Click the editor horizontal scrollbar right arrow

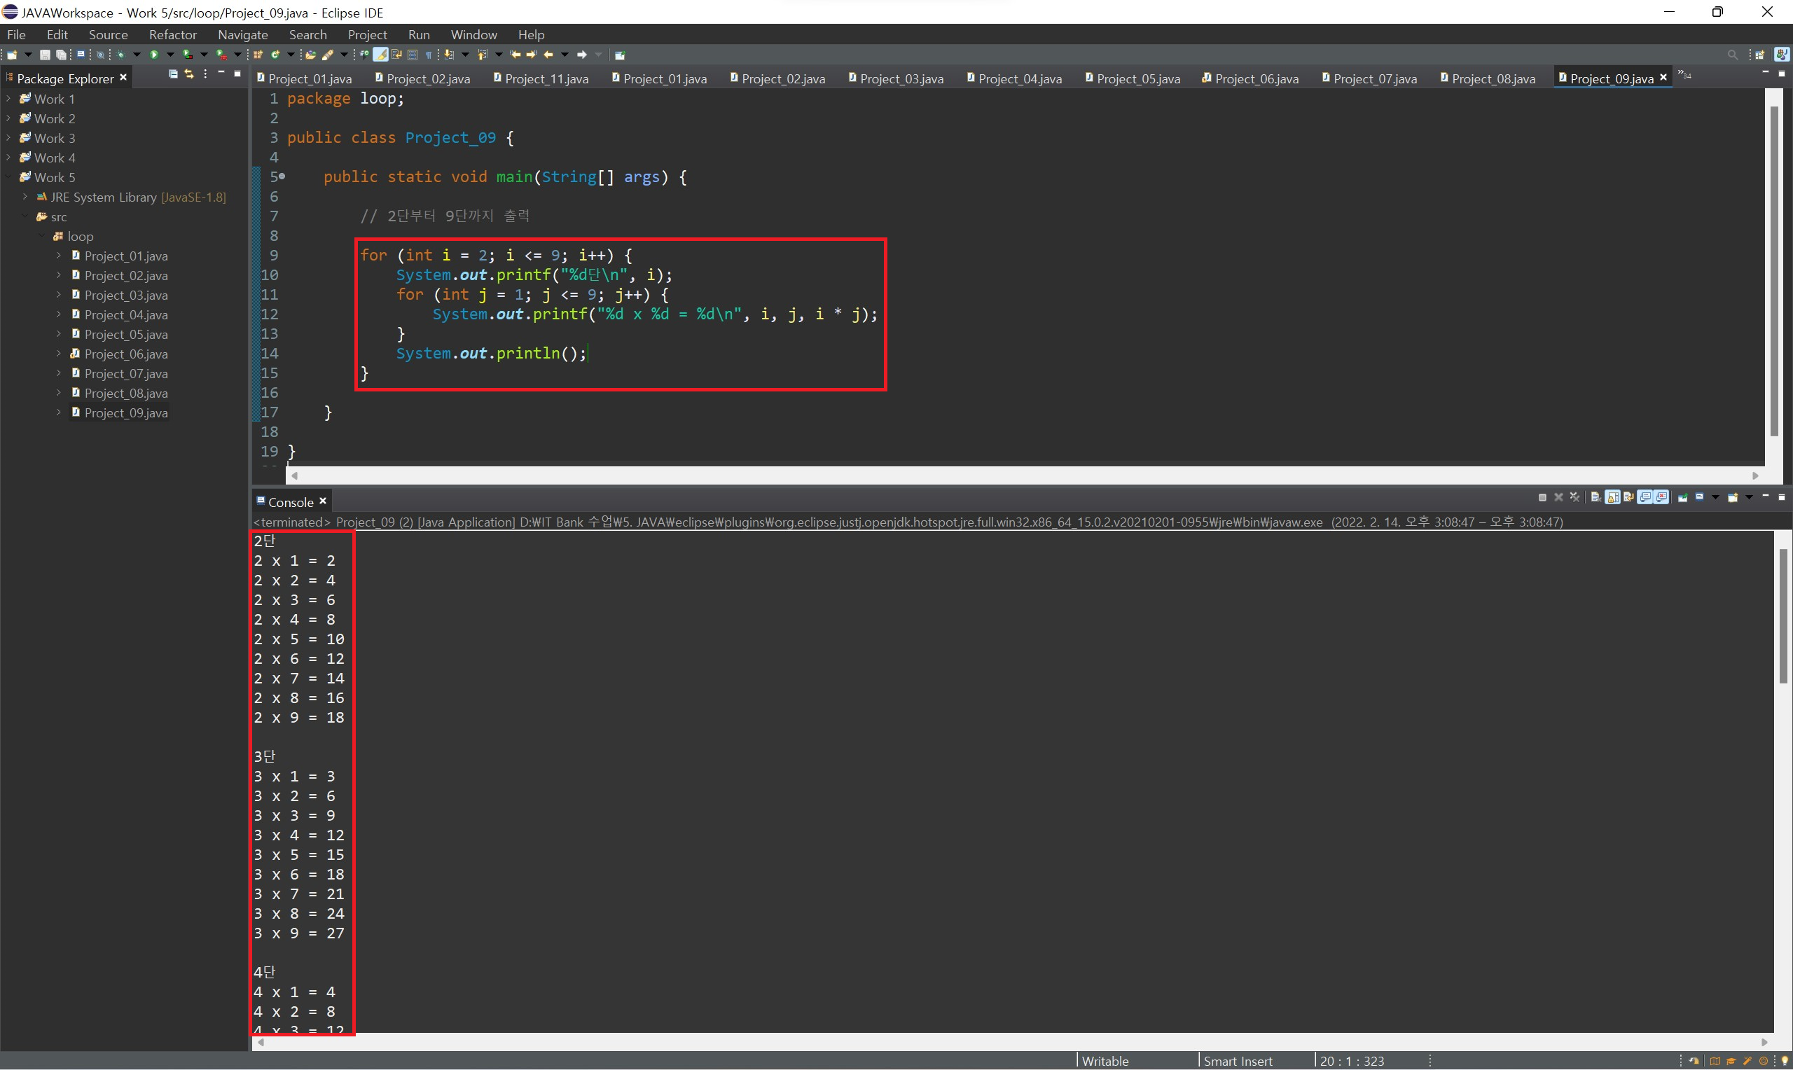click(1755, 476)
